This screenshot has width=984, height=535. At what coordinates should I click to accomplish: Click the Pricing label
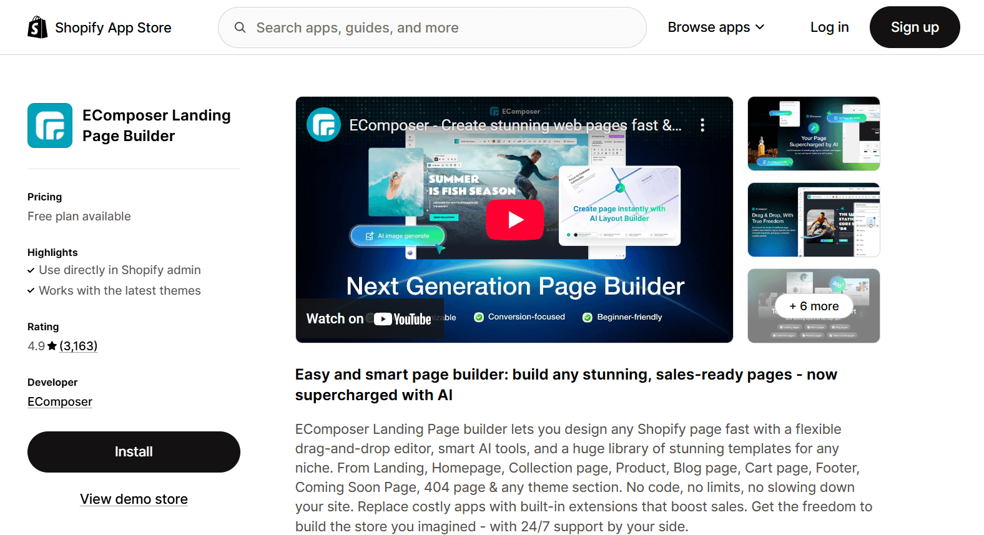click(x=45, y=197)
